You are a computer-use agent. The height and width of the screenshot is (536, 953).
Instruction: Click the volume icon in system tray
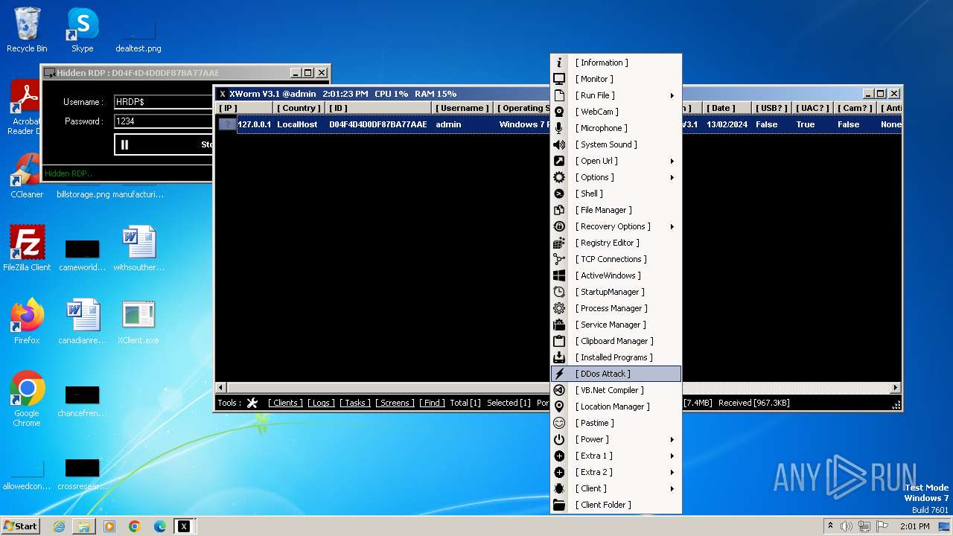pyautogui.click(x=847, y=526)
